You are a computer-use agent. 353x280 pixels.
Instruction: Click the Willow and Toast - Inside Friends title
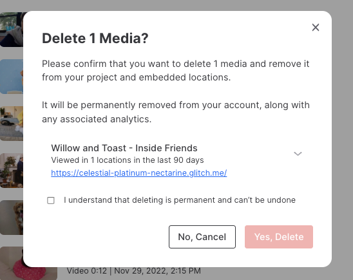[124, 148]
